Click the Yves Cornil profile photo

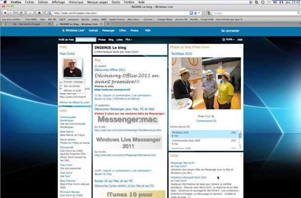[x=73, y=68]
